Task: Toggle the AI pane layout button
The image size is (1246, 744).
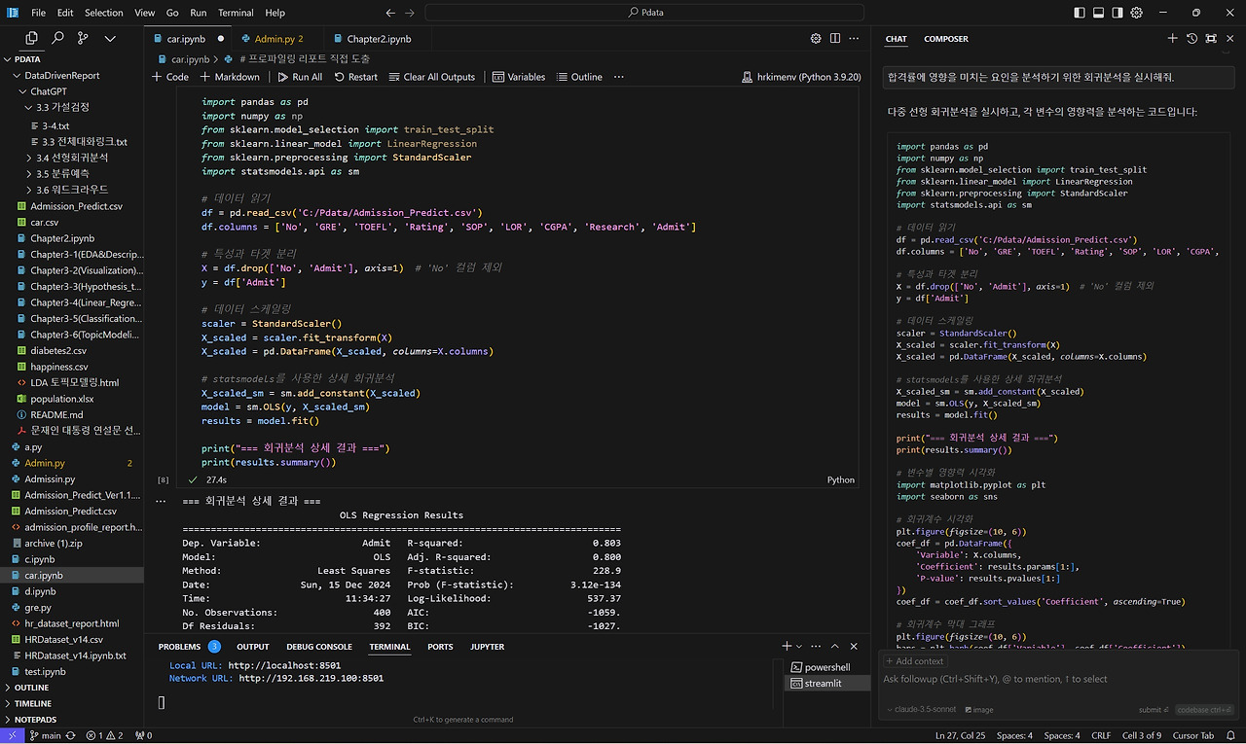Action: [x=1118, y=13]
